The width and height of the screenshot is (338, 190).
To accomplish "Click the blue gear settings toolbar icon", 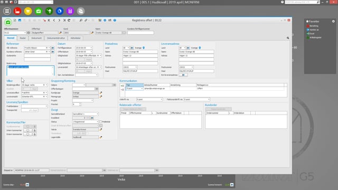I will [x=105, y=20].
